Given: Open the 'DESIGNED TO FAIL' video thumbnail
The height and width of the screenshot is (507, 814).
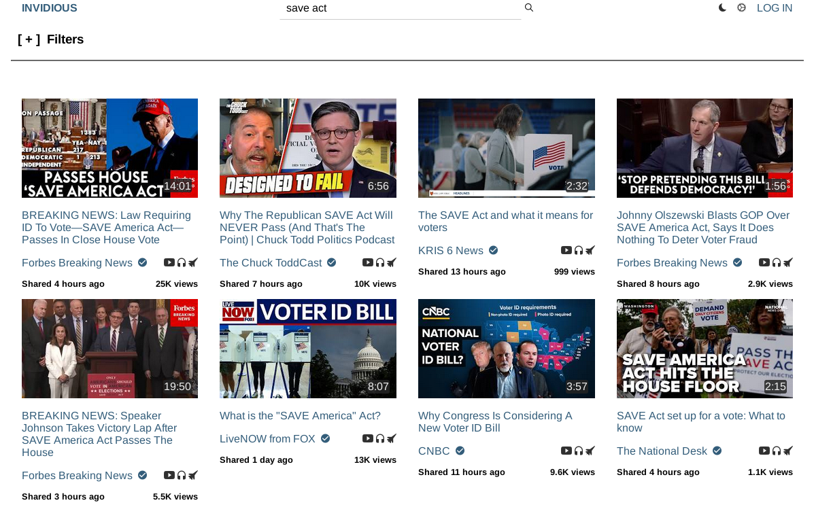Looking at the screenshot, I should point(307,148).
